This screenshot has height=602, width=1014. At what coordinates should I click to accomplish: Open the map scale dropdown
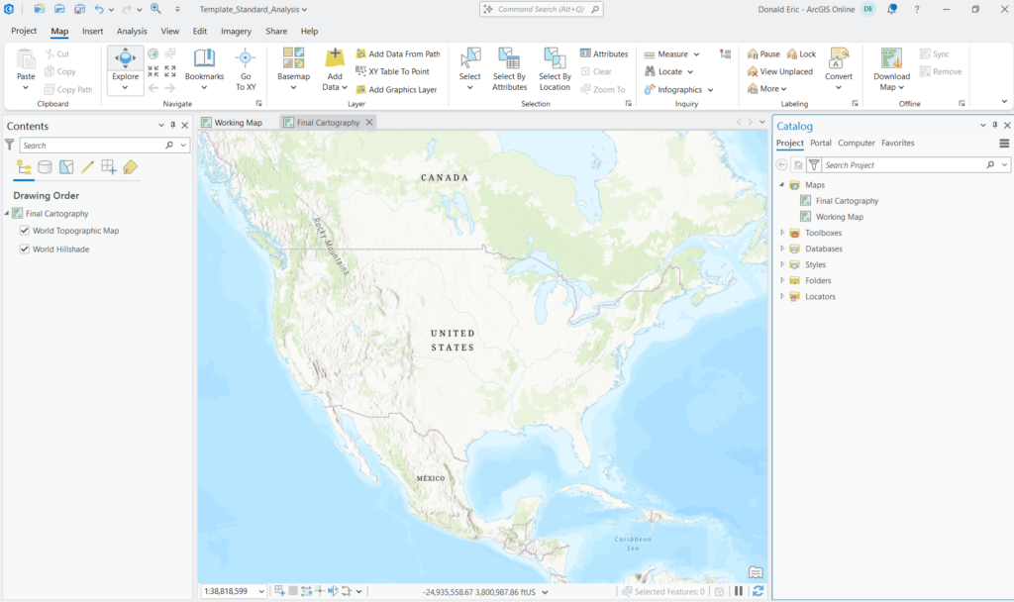point(261,591)
